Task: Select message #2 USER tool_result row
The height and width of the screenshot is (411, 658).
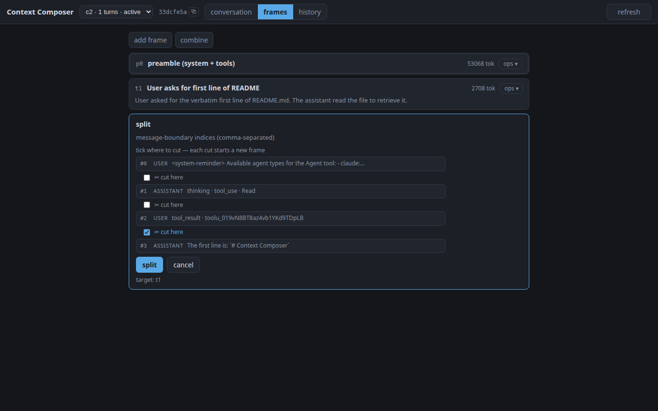Action: [290, 218]
